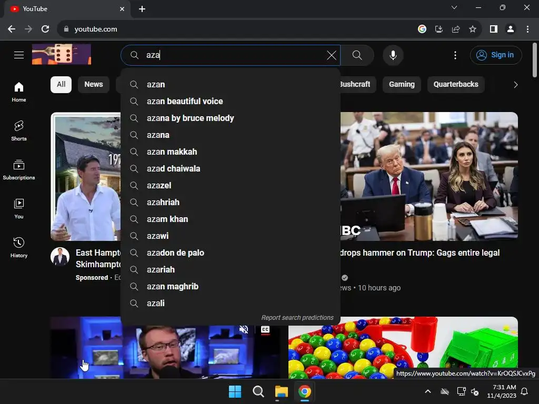
Task: Choose the 'azahriah' suggestion
Action: point(231,203)
